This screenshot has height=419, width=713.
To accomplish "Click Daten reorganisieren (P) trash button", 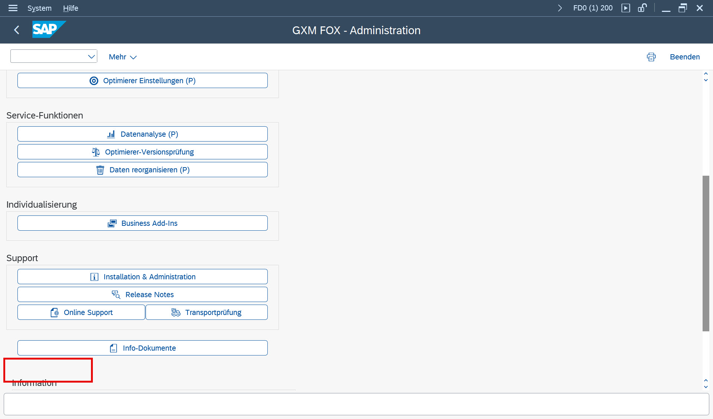I will point(142,170).
